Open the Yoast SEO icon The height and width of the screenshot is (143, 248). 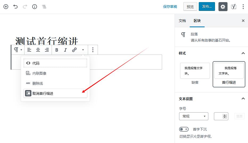pyautogui.click(x=234, y=7)
